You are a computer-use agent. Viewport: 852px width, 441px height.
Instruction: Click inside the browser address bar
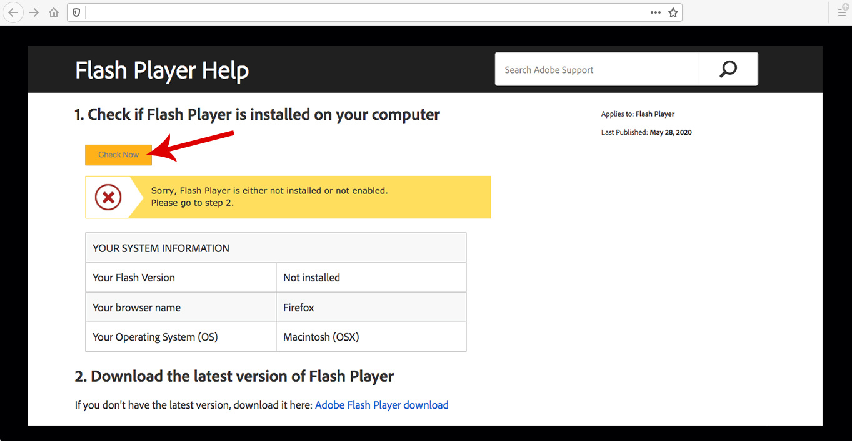363,12
